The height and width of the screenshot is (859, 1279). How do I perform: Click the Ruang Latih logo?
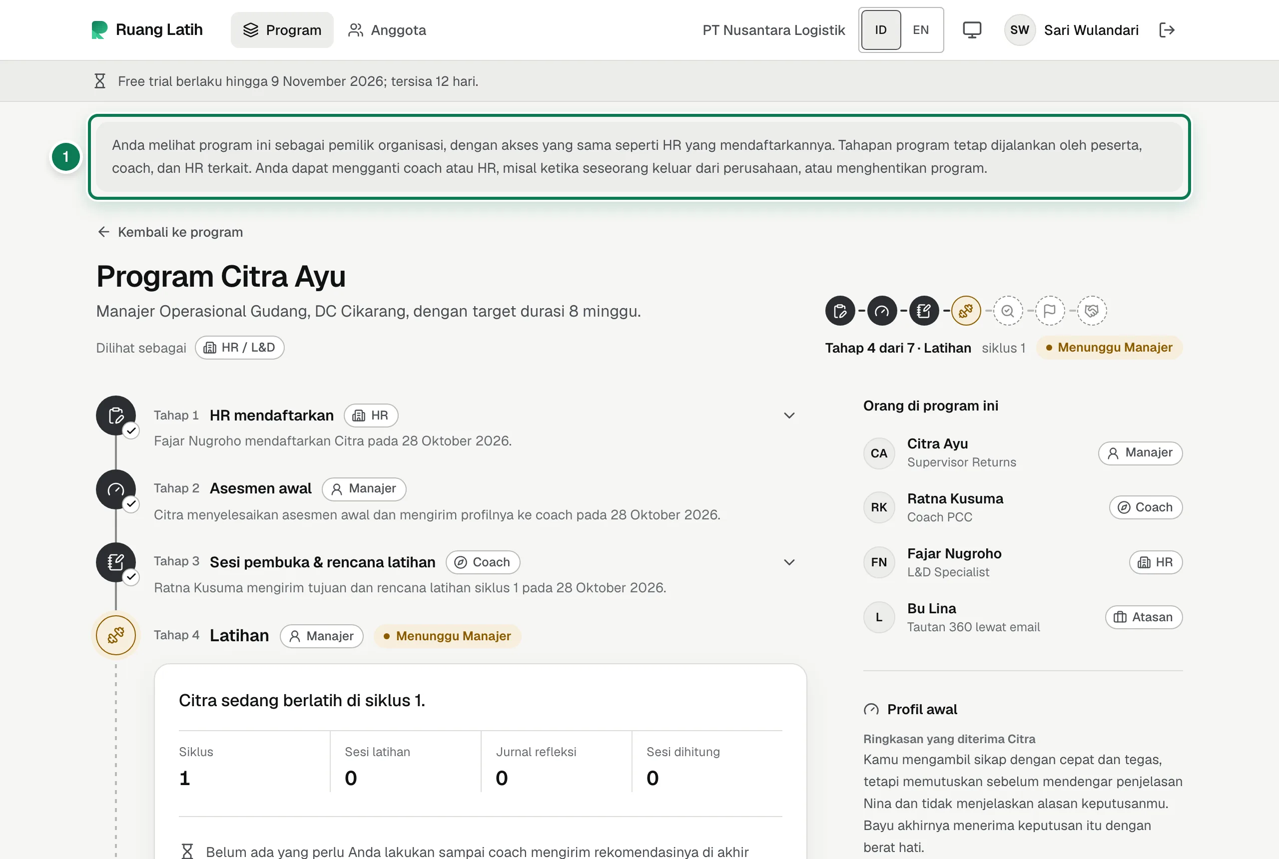pos(147,29)
